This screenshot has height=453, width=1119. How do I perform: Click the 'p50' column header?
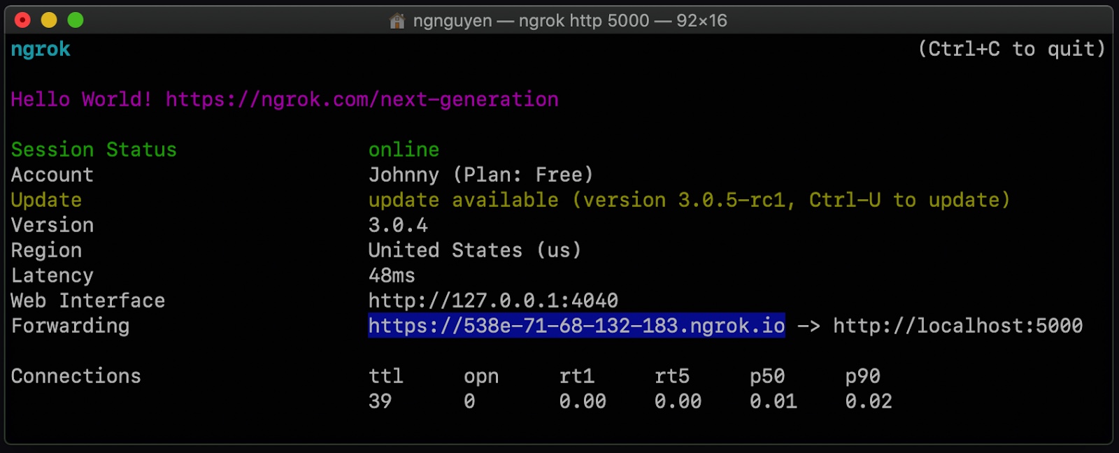(x=767, y=377)
